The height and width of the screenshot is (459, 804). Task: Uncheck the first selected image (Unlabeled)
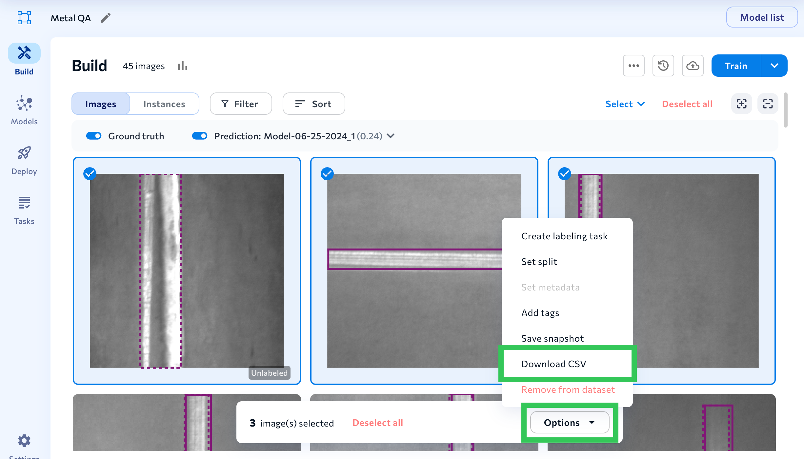tap(90, 174)
